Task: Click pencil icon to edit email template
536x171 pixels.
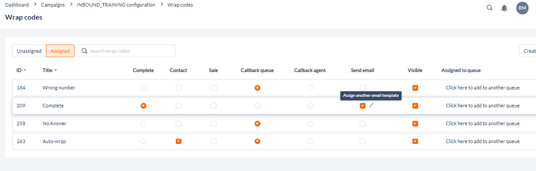Action: 371,105
